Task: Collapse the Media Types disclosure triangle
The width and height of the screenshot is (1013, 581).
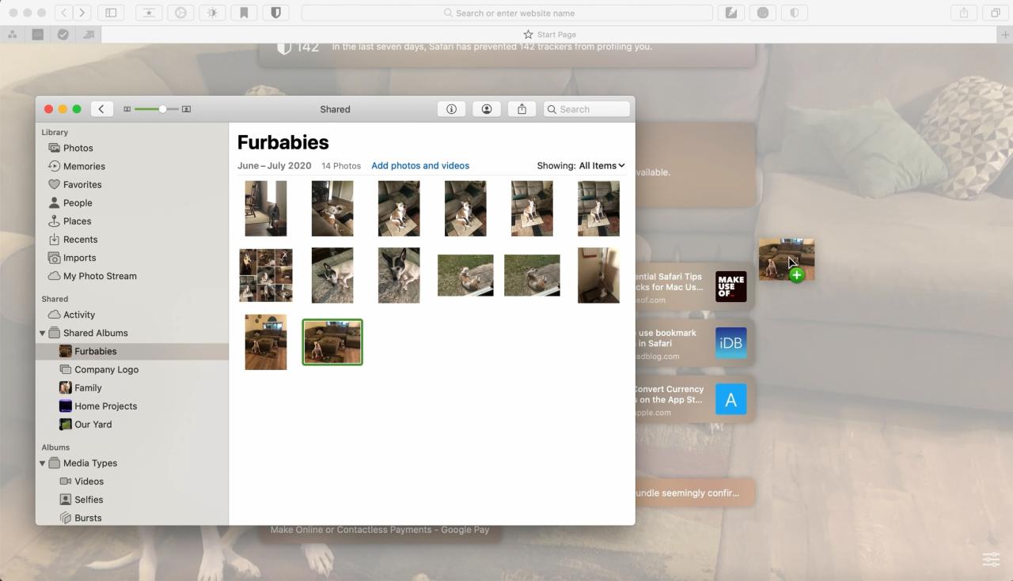Action: click(x=43, y=463)
